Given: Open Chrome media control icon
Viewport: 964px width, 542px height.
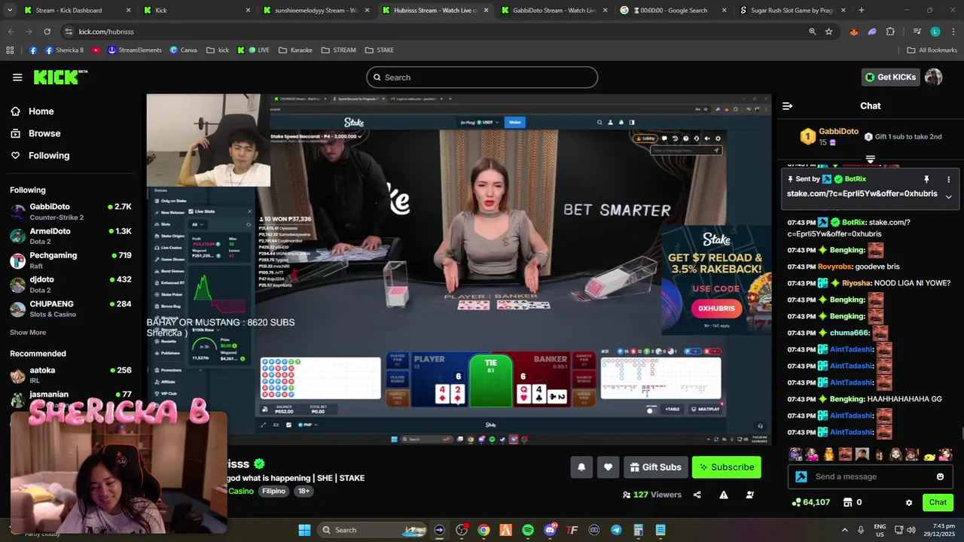Looking at the screenshot, I should point(917,32).
